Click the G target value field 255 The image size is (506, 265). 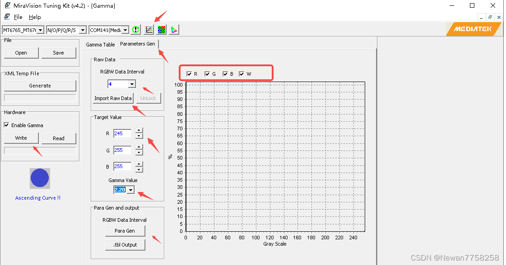point(122,150)
